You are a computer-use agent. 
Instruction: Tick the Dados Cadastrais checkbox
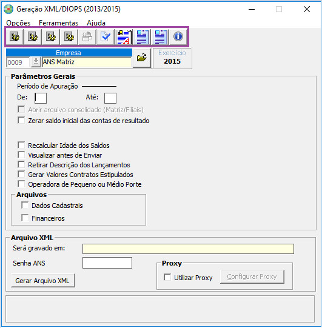click(x=25, y=205)
